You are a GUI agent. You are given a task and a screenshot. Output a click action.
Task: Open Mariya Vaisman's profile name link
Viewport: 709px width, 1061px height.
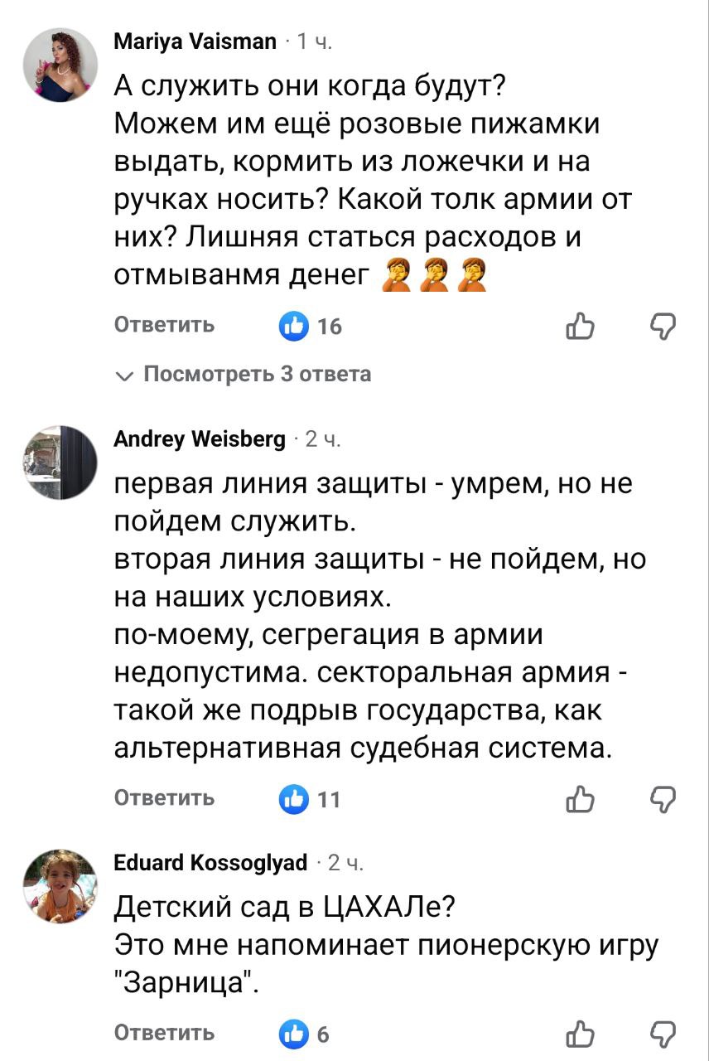click(x=195, y=41)
